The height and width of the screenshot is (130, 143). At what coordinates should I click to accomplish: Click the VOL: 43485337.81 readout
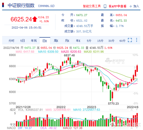[x=30, y=110]
